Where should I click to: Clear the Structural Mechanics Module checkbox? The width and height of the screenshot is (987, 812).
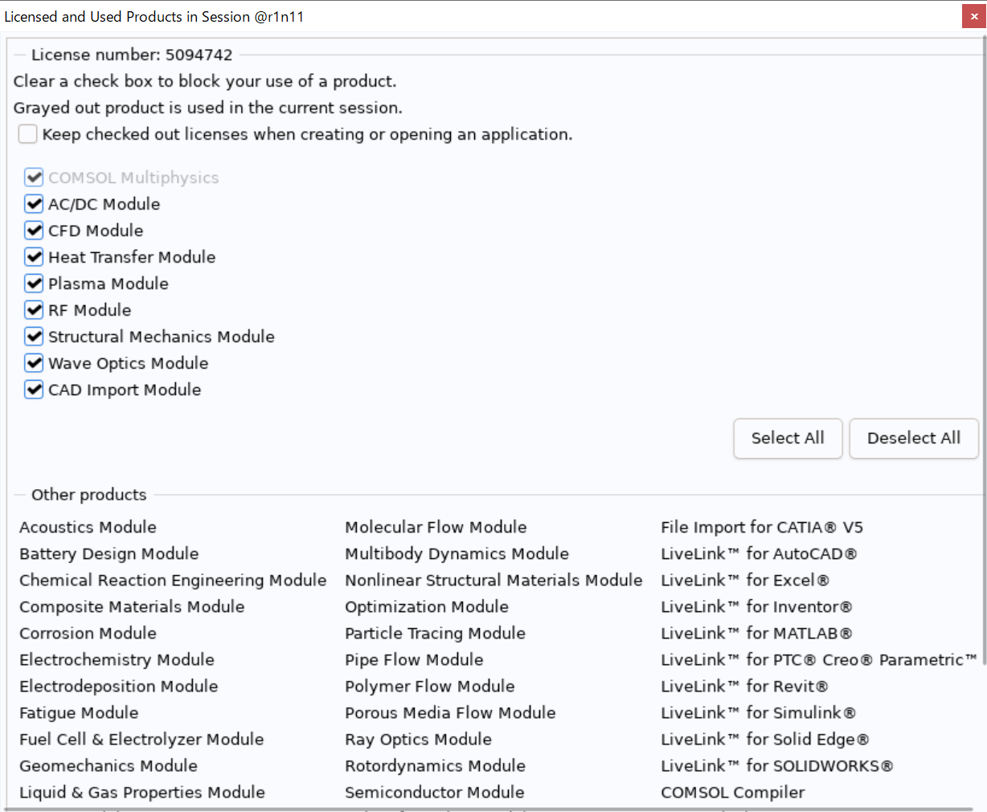(x=34, y=337)
